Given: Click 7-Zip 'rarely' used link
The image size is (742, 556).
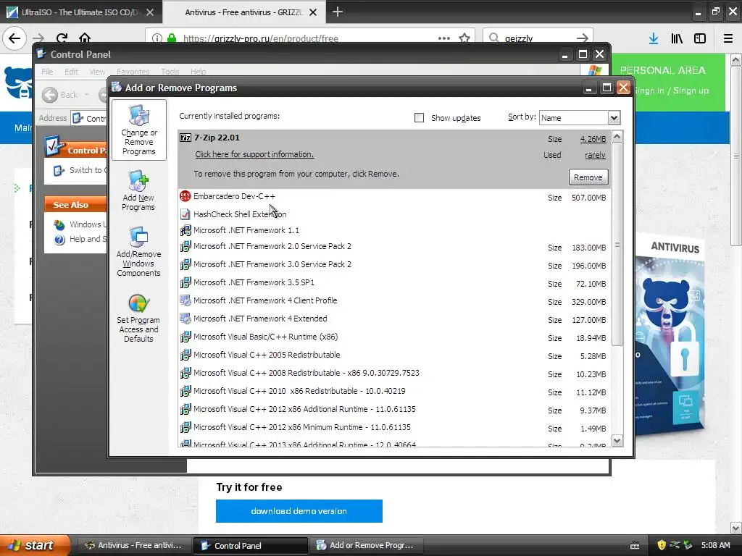Looking at the screenshot, I should 595,155.
